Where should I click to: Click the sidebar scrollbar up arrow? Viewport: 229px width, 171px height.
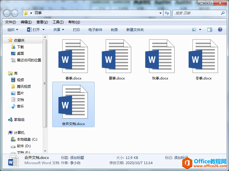click(45, 37)
